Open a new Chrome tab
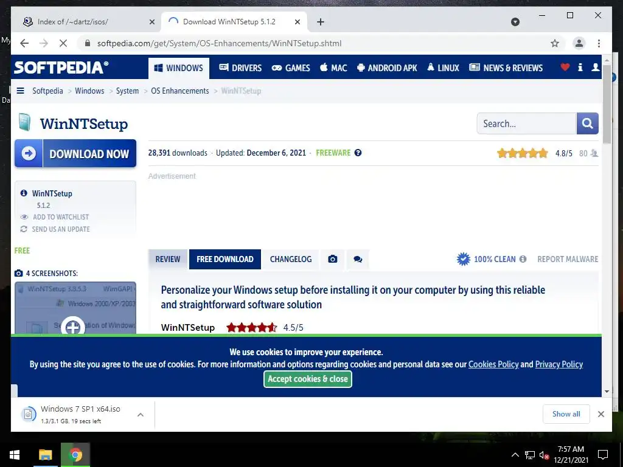 [321, 22]
